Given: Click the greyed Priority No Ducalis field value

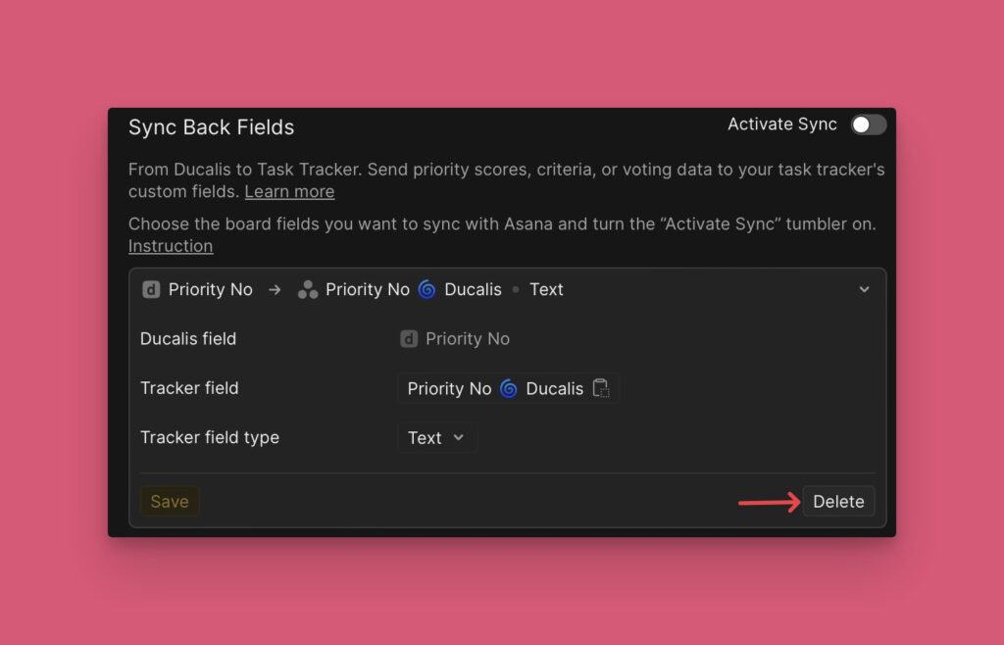Looking at the screenshot, I should pos(468,339).
